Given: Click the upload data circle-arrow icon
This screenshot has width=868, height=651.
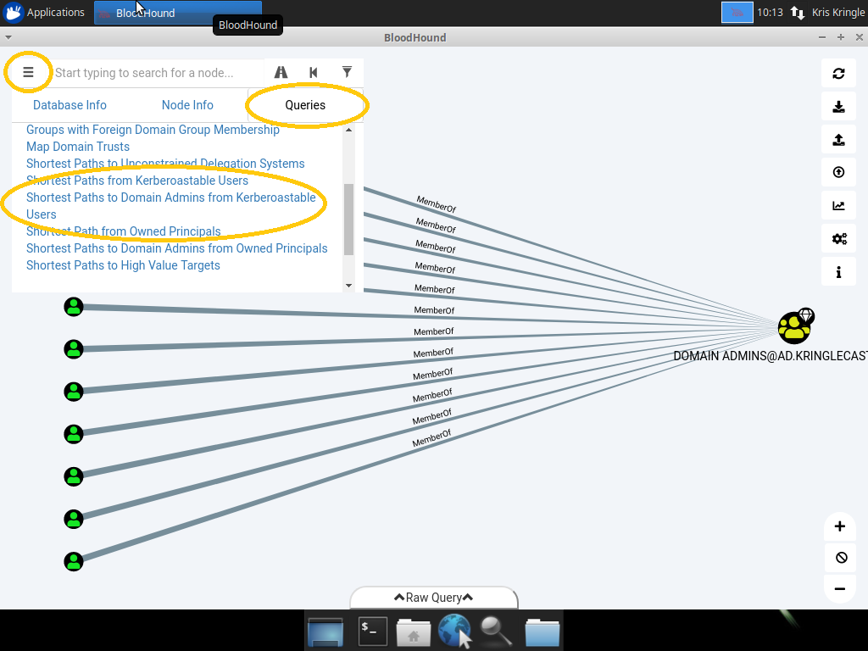Looking at the screenshot, I should [838, 172].
